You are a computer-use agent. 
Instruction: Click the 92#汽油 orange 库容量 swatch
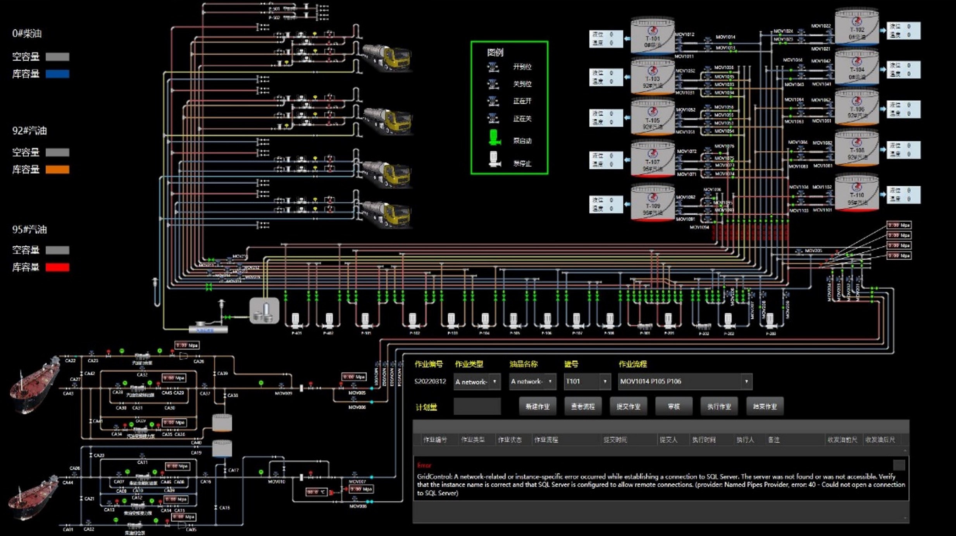(57, 169)
